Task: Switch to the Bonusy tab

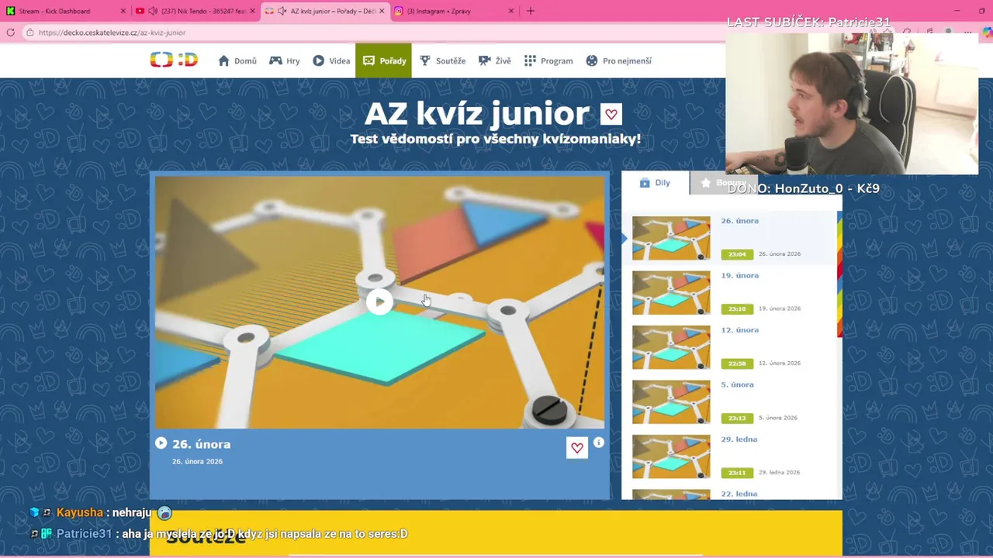Action: tap(723, 183)
